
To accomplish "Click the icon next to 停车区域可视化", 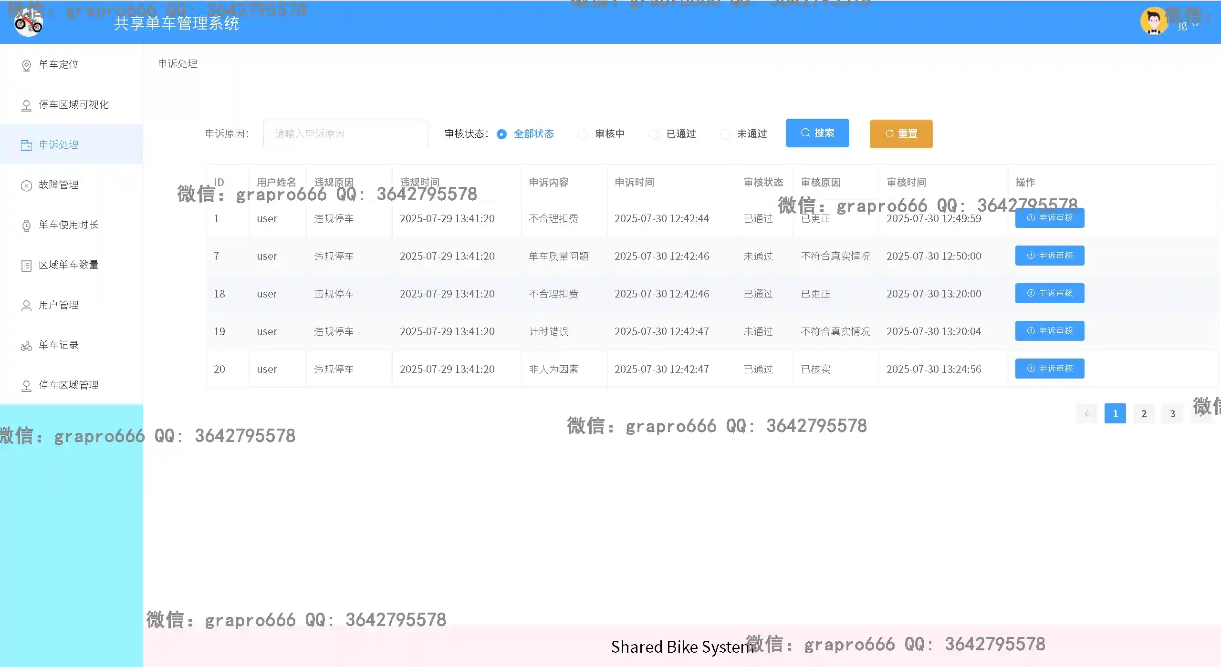I will (26, 105).
